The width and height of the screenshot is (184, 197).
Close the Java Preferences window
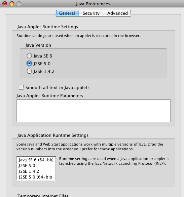click(x=5, y=4)
